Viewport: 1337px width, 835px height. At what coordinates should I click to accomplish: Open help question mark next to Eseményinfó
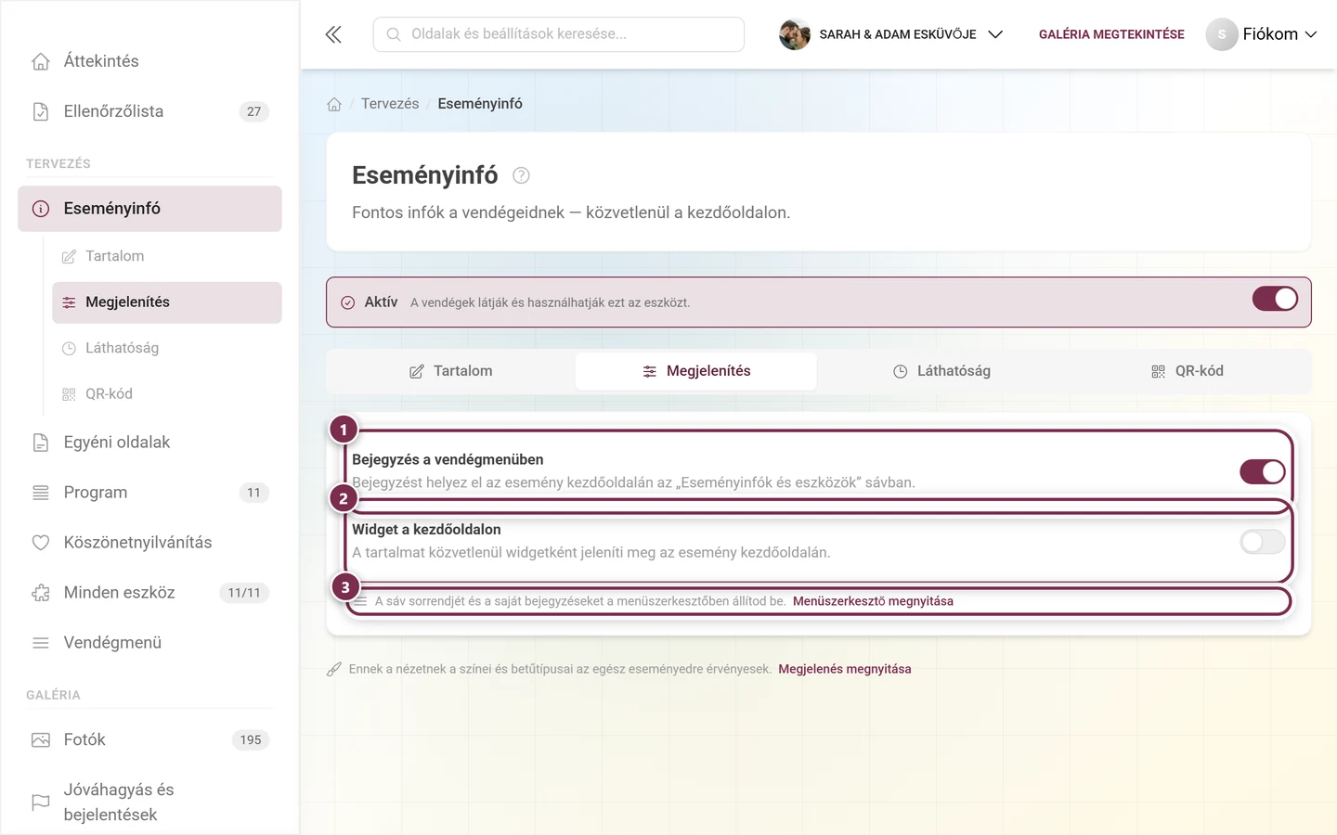pyautogui.click(x=521, y=175)
